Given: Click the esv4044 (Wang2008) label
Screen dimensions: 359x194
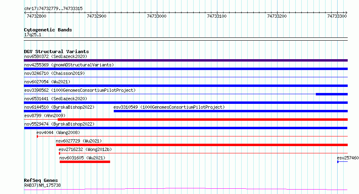Looking at the screenshot, I should click(58, 132).
